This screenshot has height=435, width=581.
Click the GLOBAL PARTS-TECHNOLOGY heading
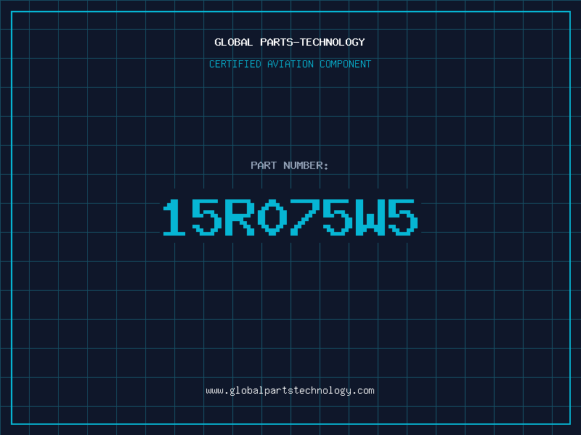coord(290,42)
